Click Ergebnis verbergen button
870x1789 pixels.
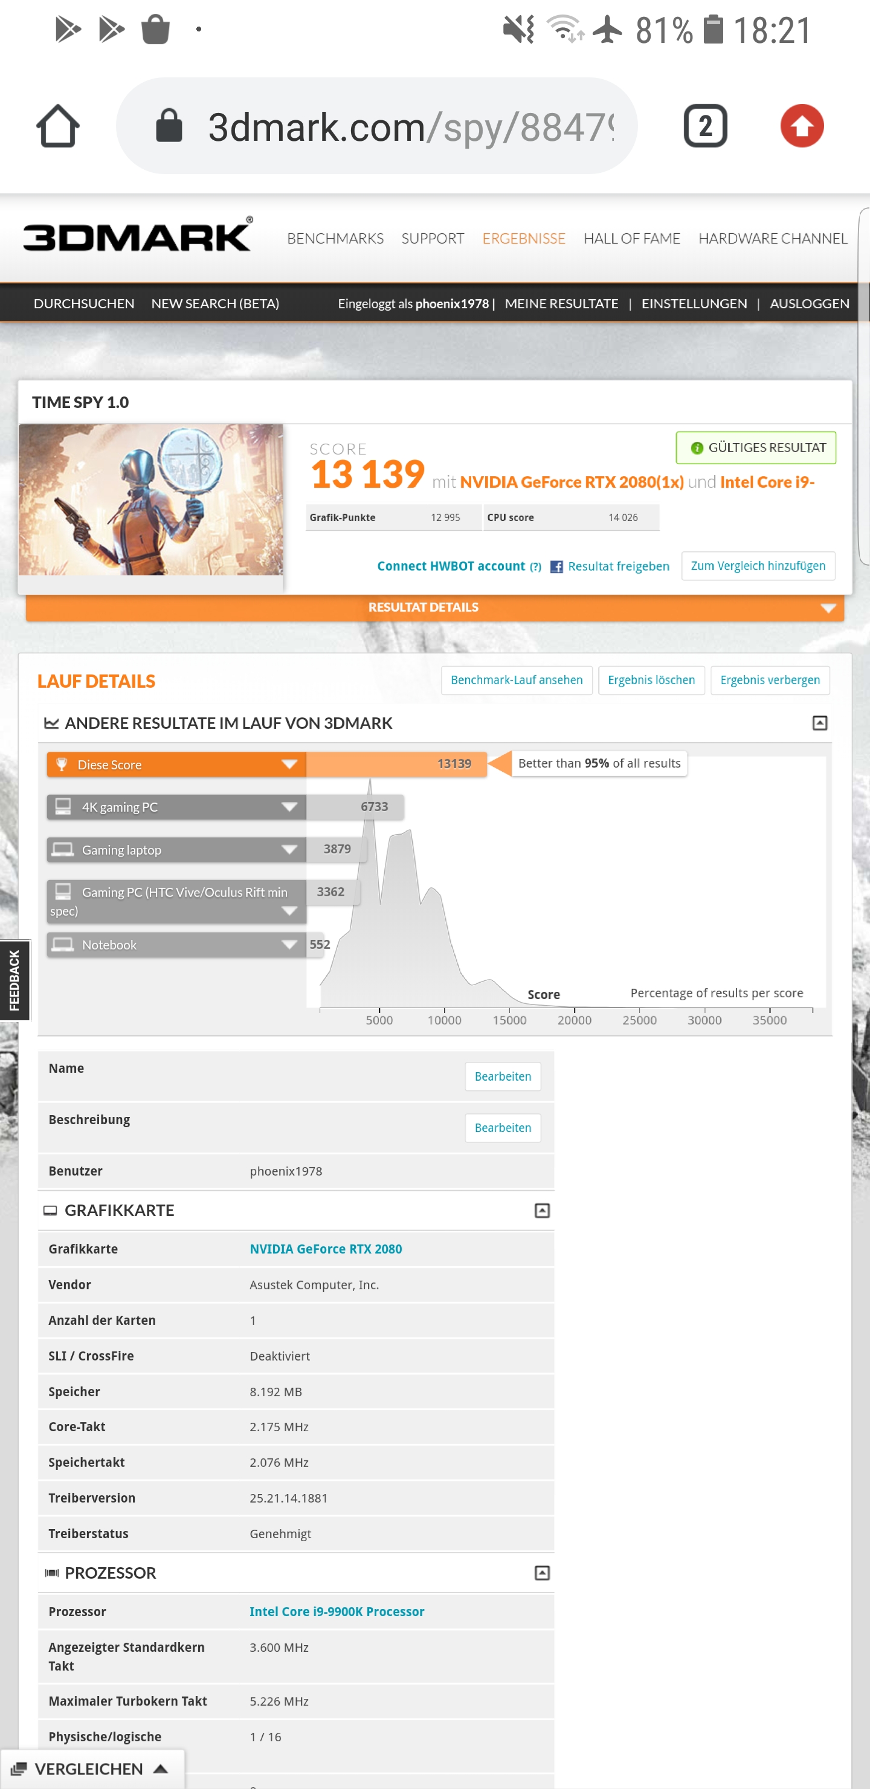pos(770,680)
